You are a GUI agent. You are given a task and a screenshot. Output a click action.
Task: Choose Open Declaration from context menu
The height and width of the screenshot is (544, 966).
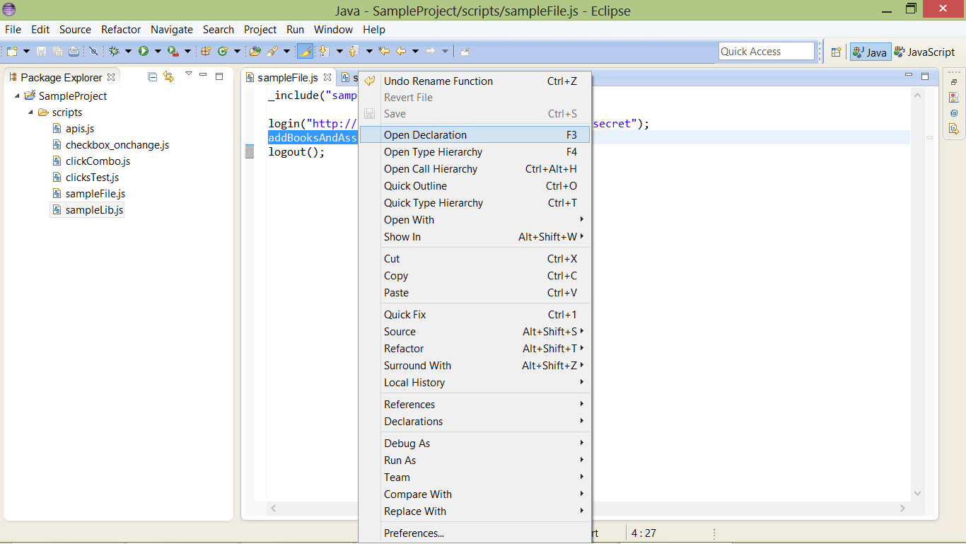pyautogui.click(x=425, y=135)
